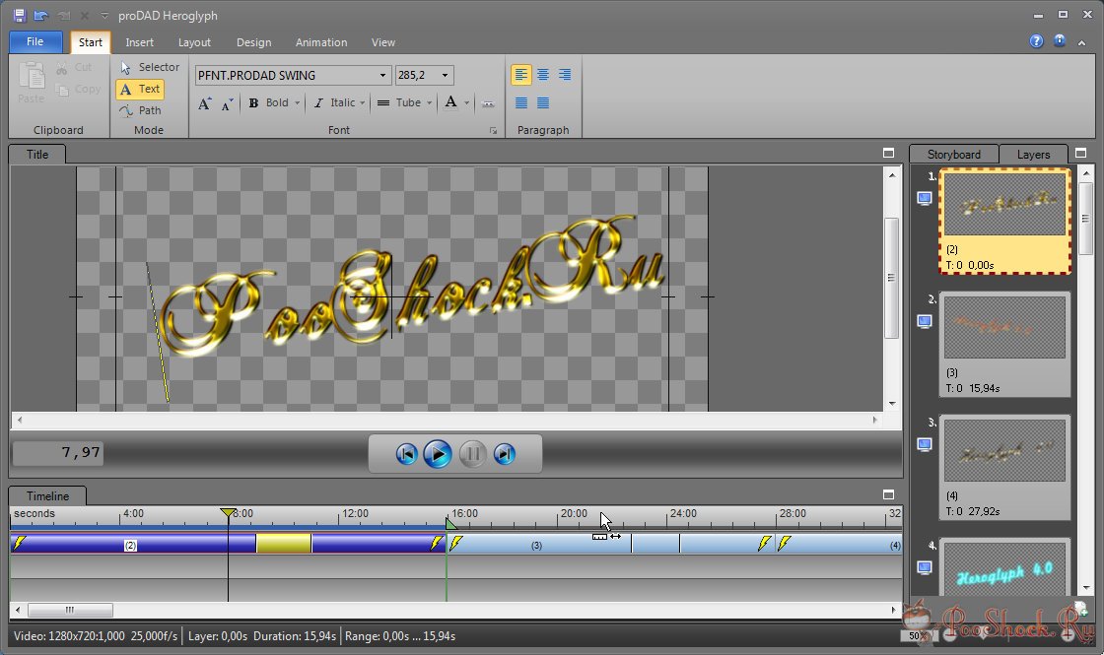Viewport: 1104px width, 655px height.
Task: Switch to the Animation ribbon tab
Action: [x=320, y=42]
